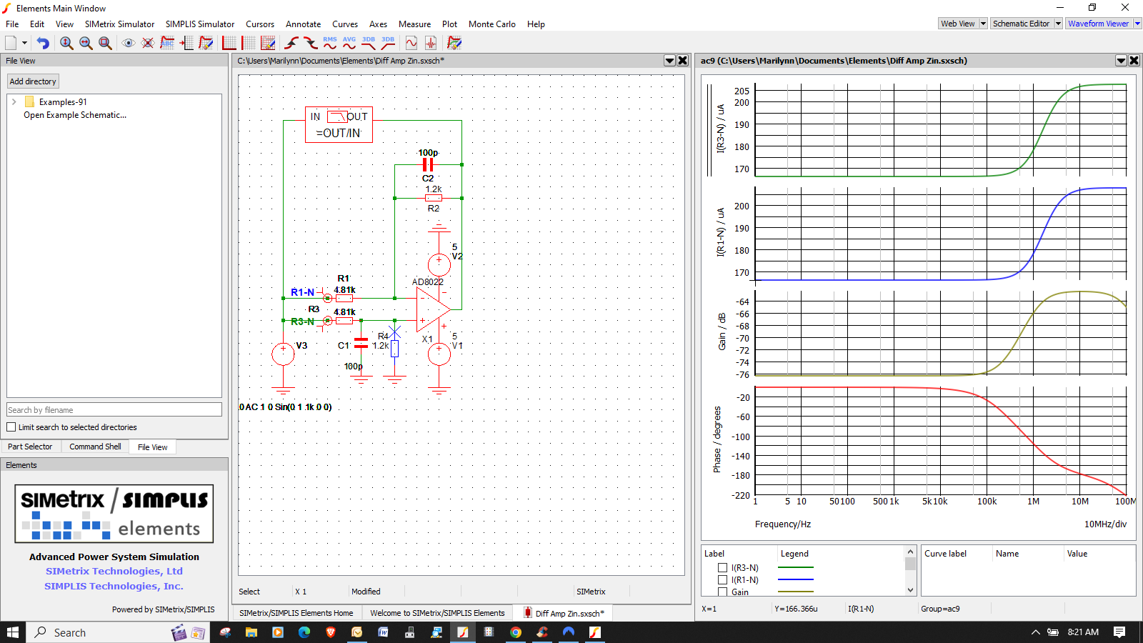Click the blue I(R1-N) legend line
1143x643 pixels.
click(x=795, y=579)
